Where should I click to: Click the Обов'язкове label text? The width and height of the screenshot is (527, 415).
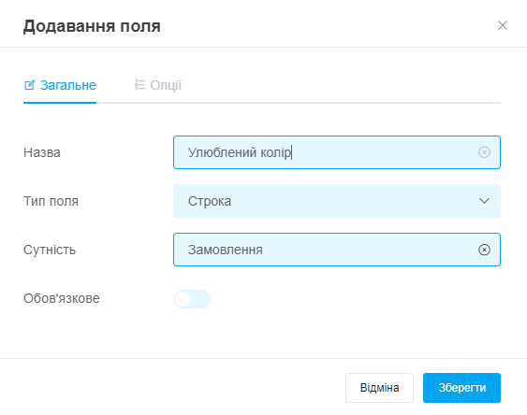click(62, 298)
